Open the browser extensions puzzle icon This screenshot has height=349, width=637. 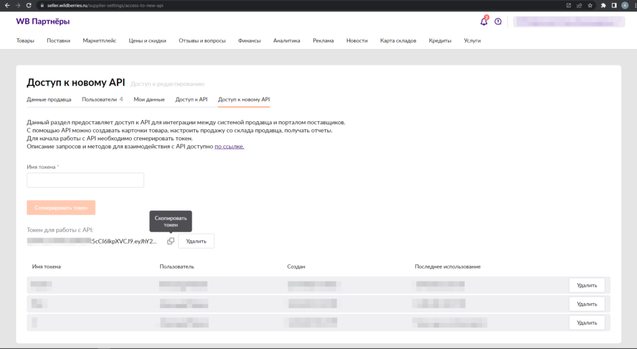[603, 5]
